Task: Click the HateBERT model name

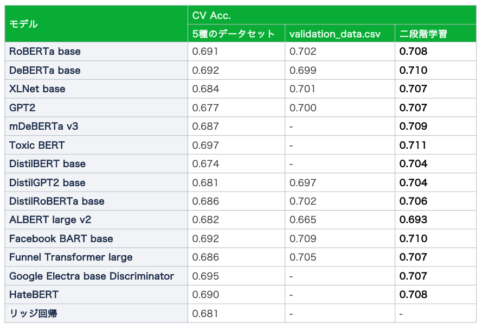Action: [34, 295]
